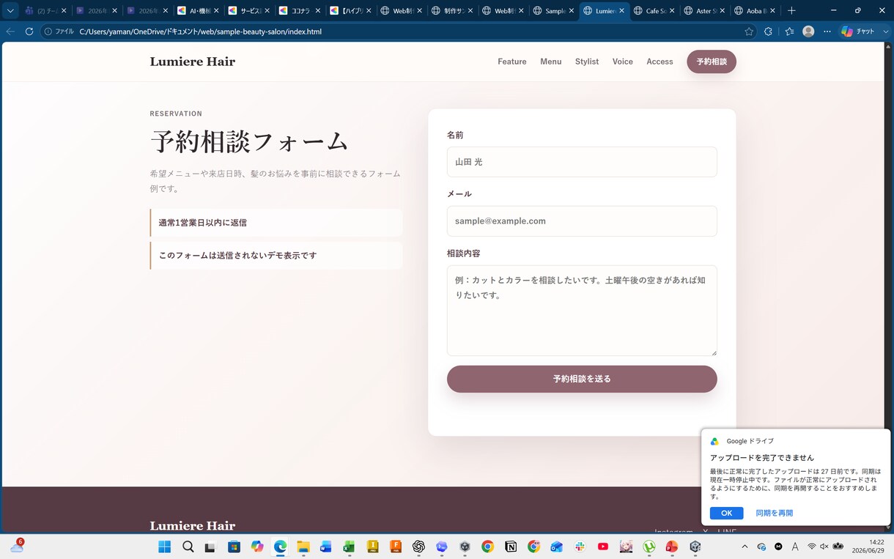
Task: Click 同期を再開 in Drive notification
Action: click(775, 513)
